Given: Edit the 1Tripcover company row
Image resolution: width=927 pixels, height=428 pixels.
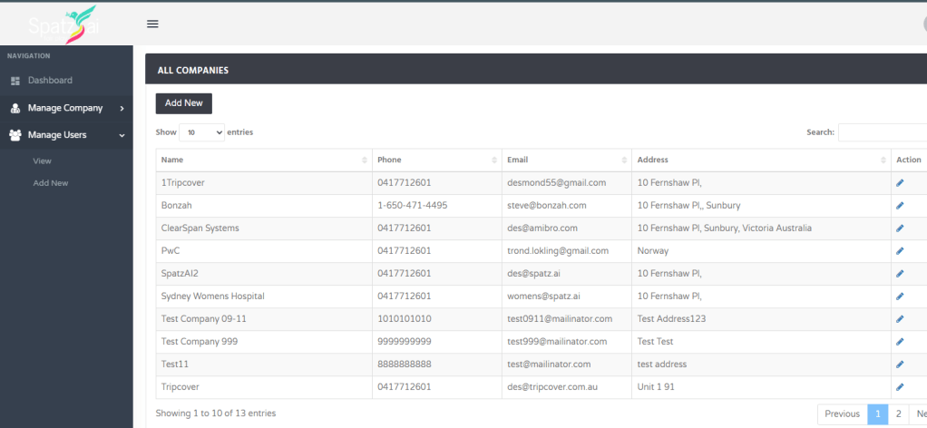Looking at the screenshot, I should pos(900,182).
